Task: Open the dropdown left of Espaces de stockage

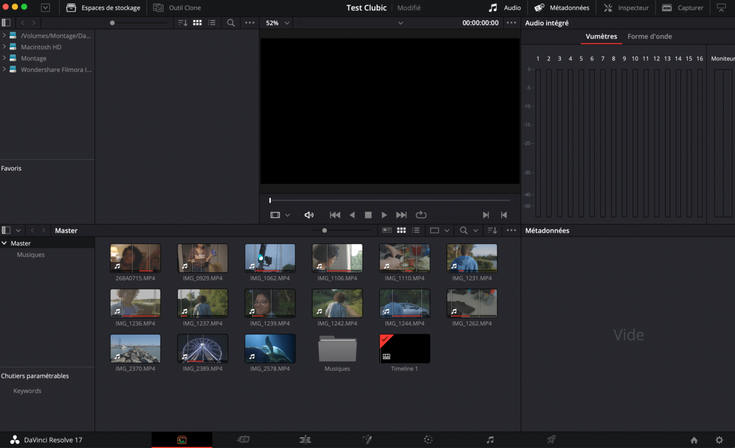Action: pos(45,8)
